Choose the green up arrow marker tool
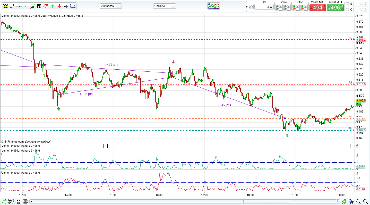Screen dimensions: 370x205 click(53, 6)
